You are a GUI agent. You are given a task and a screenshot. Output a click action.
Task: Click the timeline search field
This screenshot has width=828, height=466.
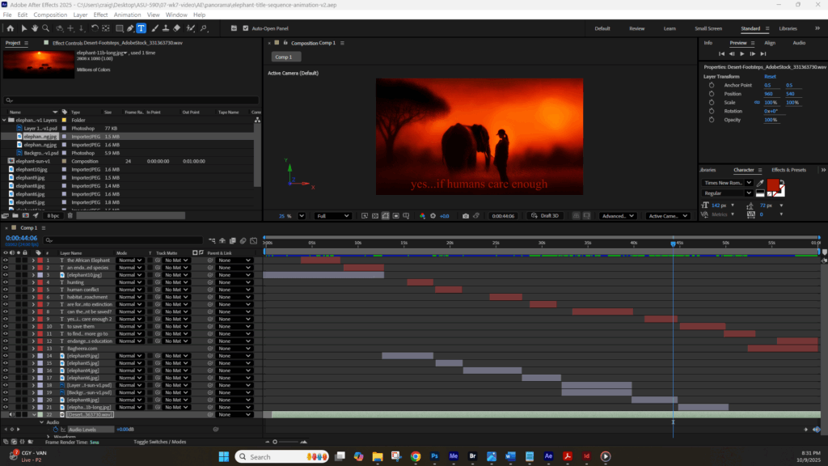[121, 240]
